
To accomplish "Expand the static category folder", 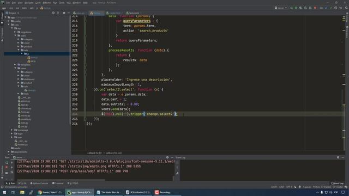I will pos(19,39).
